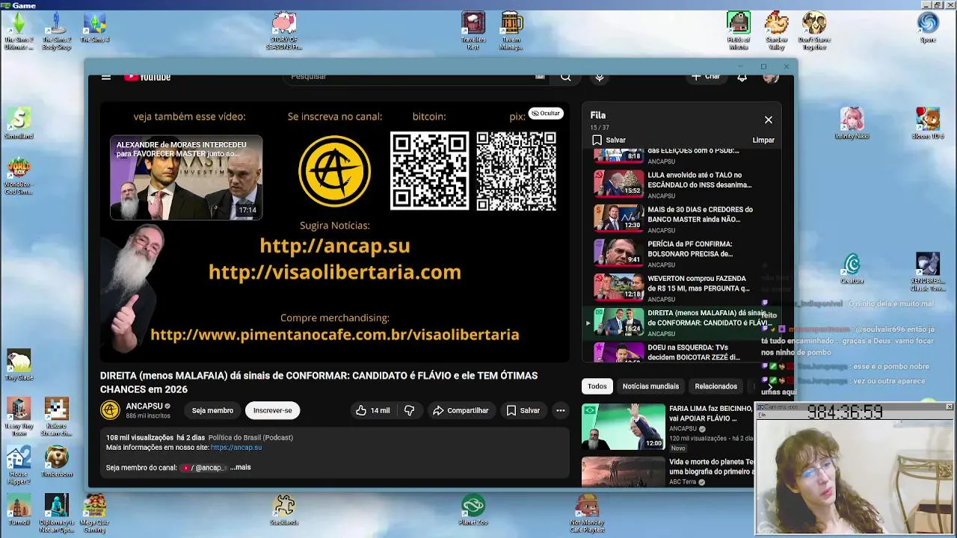This screenshot has width=957, height=538.
Task: Click Seja membro button
Action: pyautogui.click(x=212, y=410)
